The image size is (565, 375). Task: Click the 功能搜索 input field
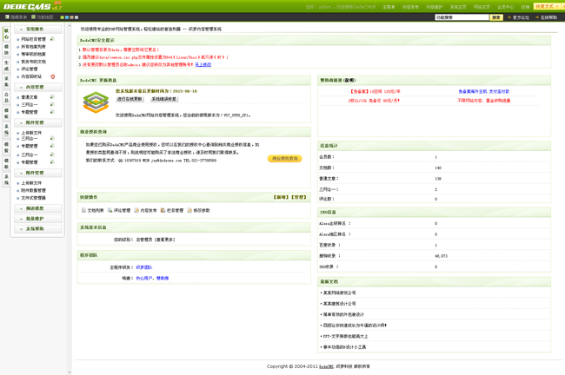462,17
